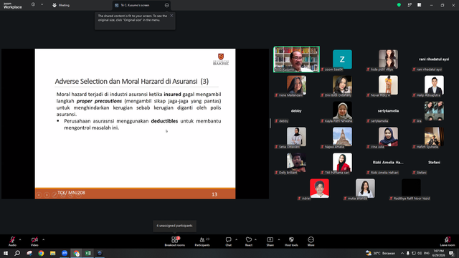This screenshot has height=258, width=459.
Task: Select Radithya Rafif Noor Yazid's tile
Action: click(x=411, y=188)
